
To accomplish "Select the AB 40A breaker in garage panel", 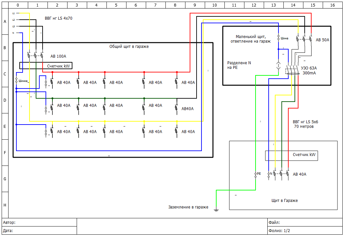I will (x=281, y=174).
